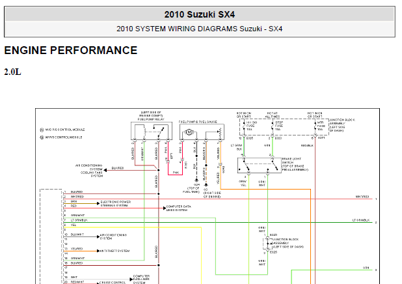The image size is (402, 284).
Task: Click the "HOT AT ALL TIMES" label
Action: (273, 115)
